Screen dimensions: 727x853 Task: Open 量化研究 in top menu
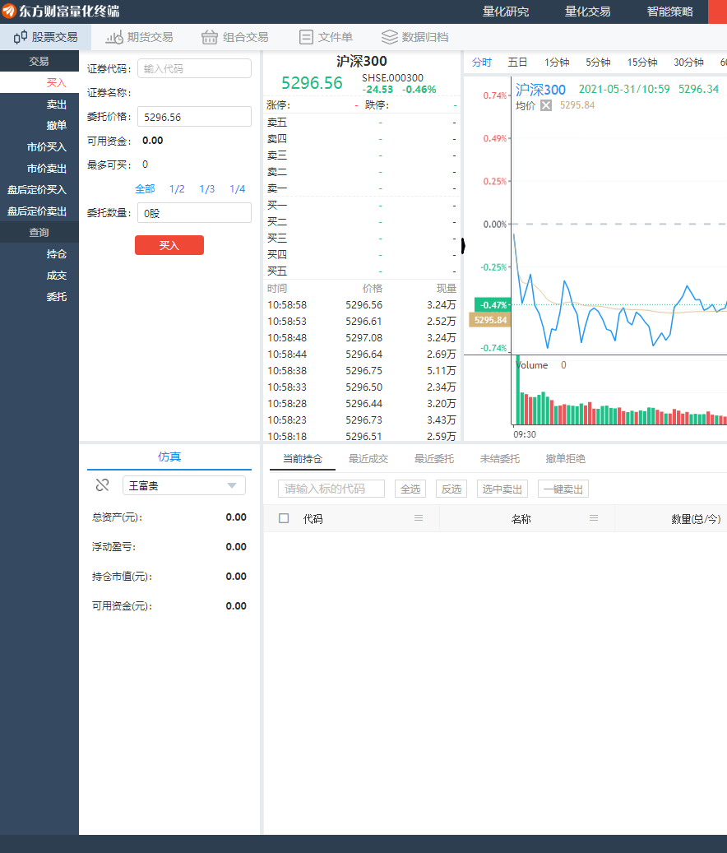point(506,12)
